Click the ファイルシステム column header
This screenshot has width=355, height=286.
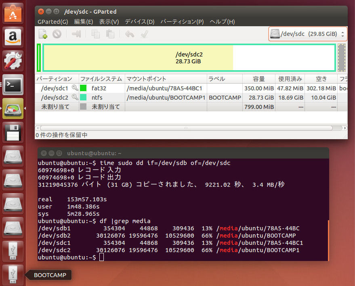click(x=102, y=79)
